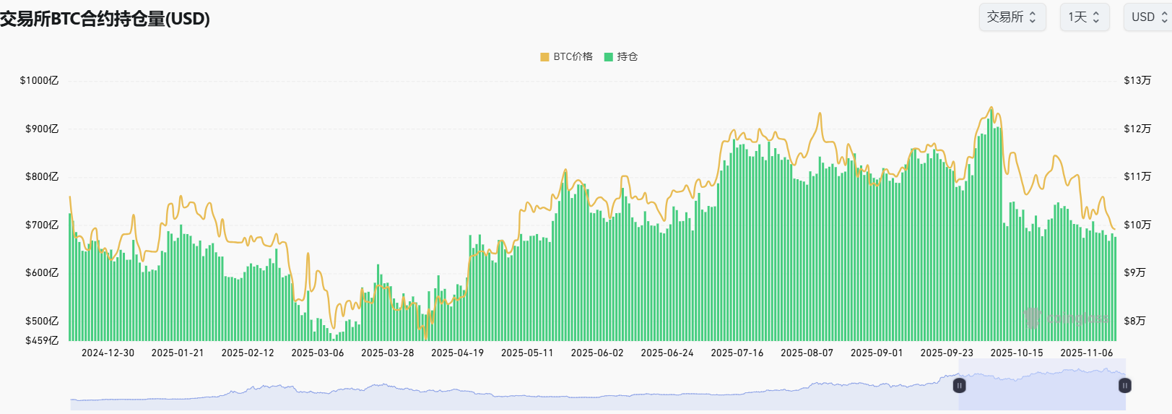
Task: Click the $13万 label on right price axis
Action: click(1137, 80)
